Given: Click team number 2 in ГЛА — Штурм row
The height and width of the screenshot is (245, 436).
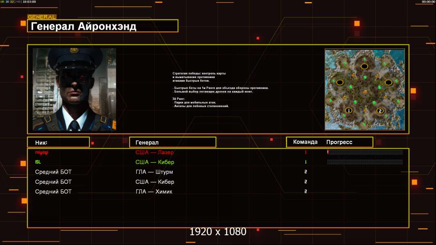Looking at the screenshot, I should coord(306,172).
